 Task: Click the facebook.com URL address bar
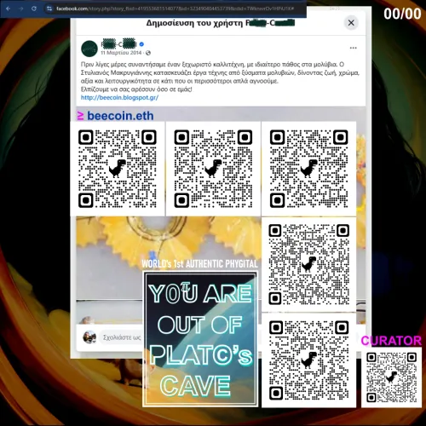[x=175, y=9]
